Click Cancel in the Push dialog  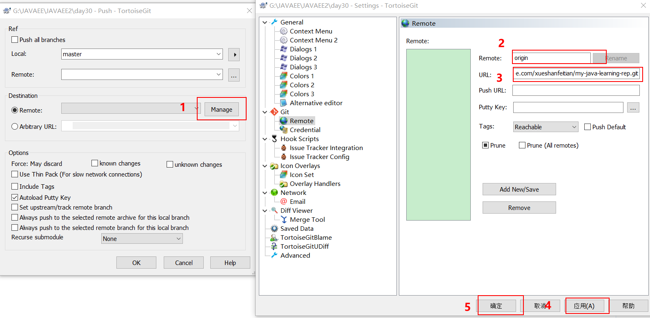(184, 263)
